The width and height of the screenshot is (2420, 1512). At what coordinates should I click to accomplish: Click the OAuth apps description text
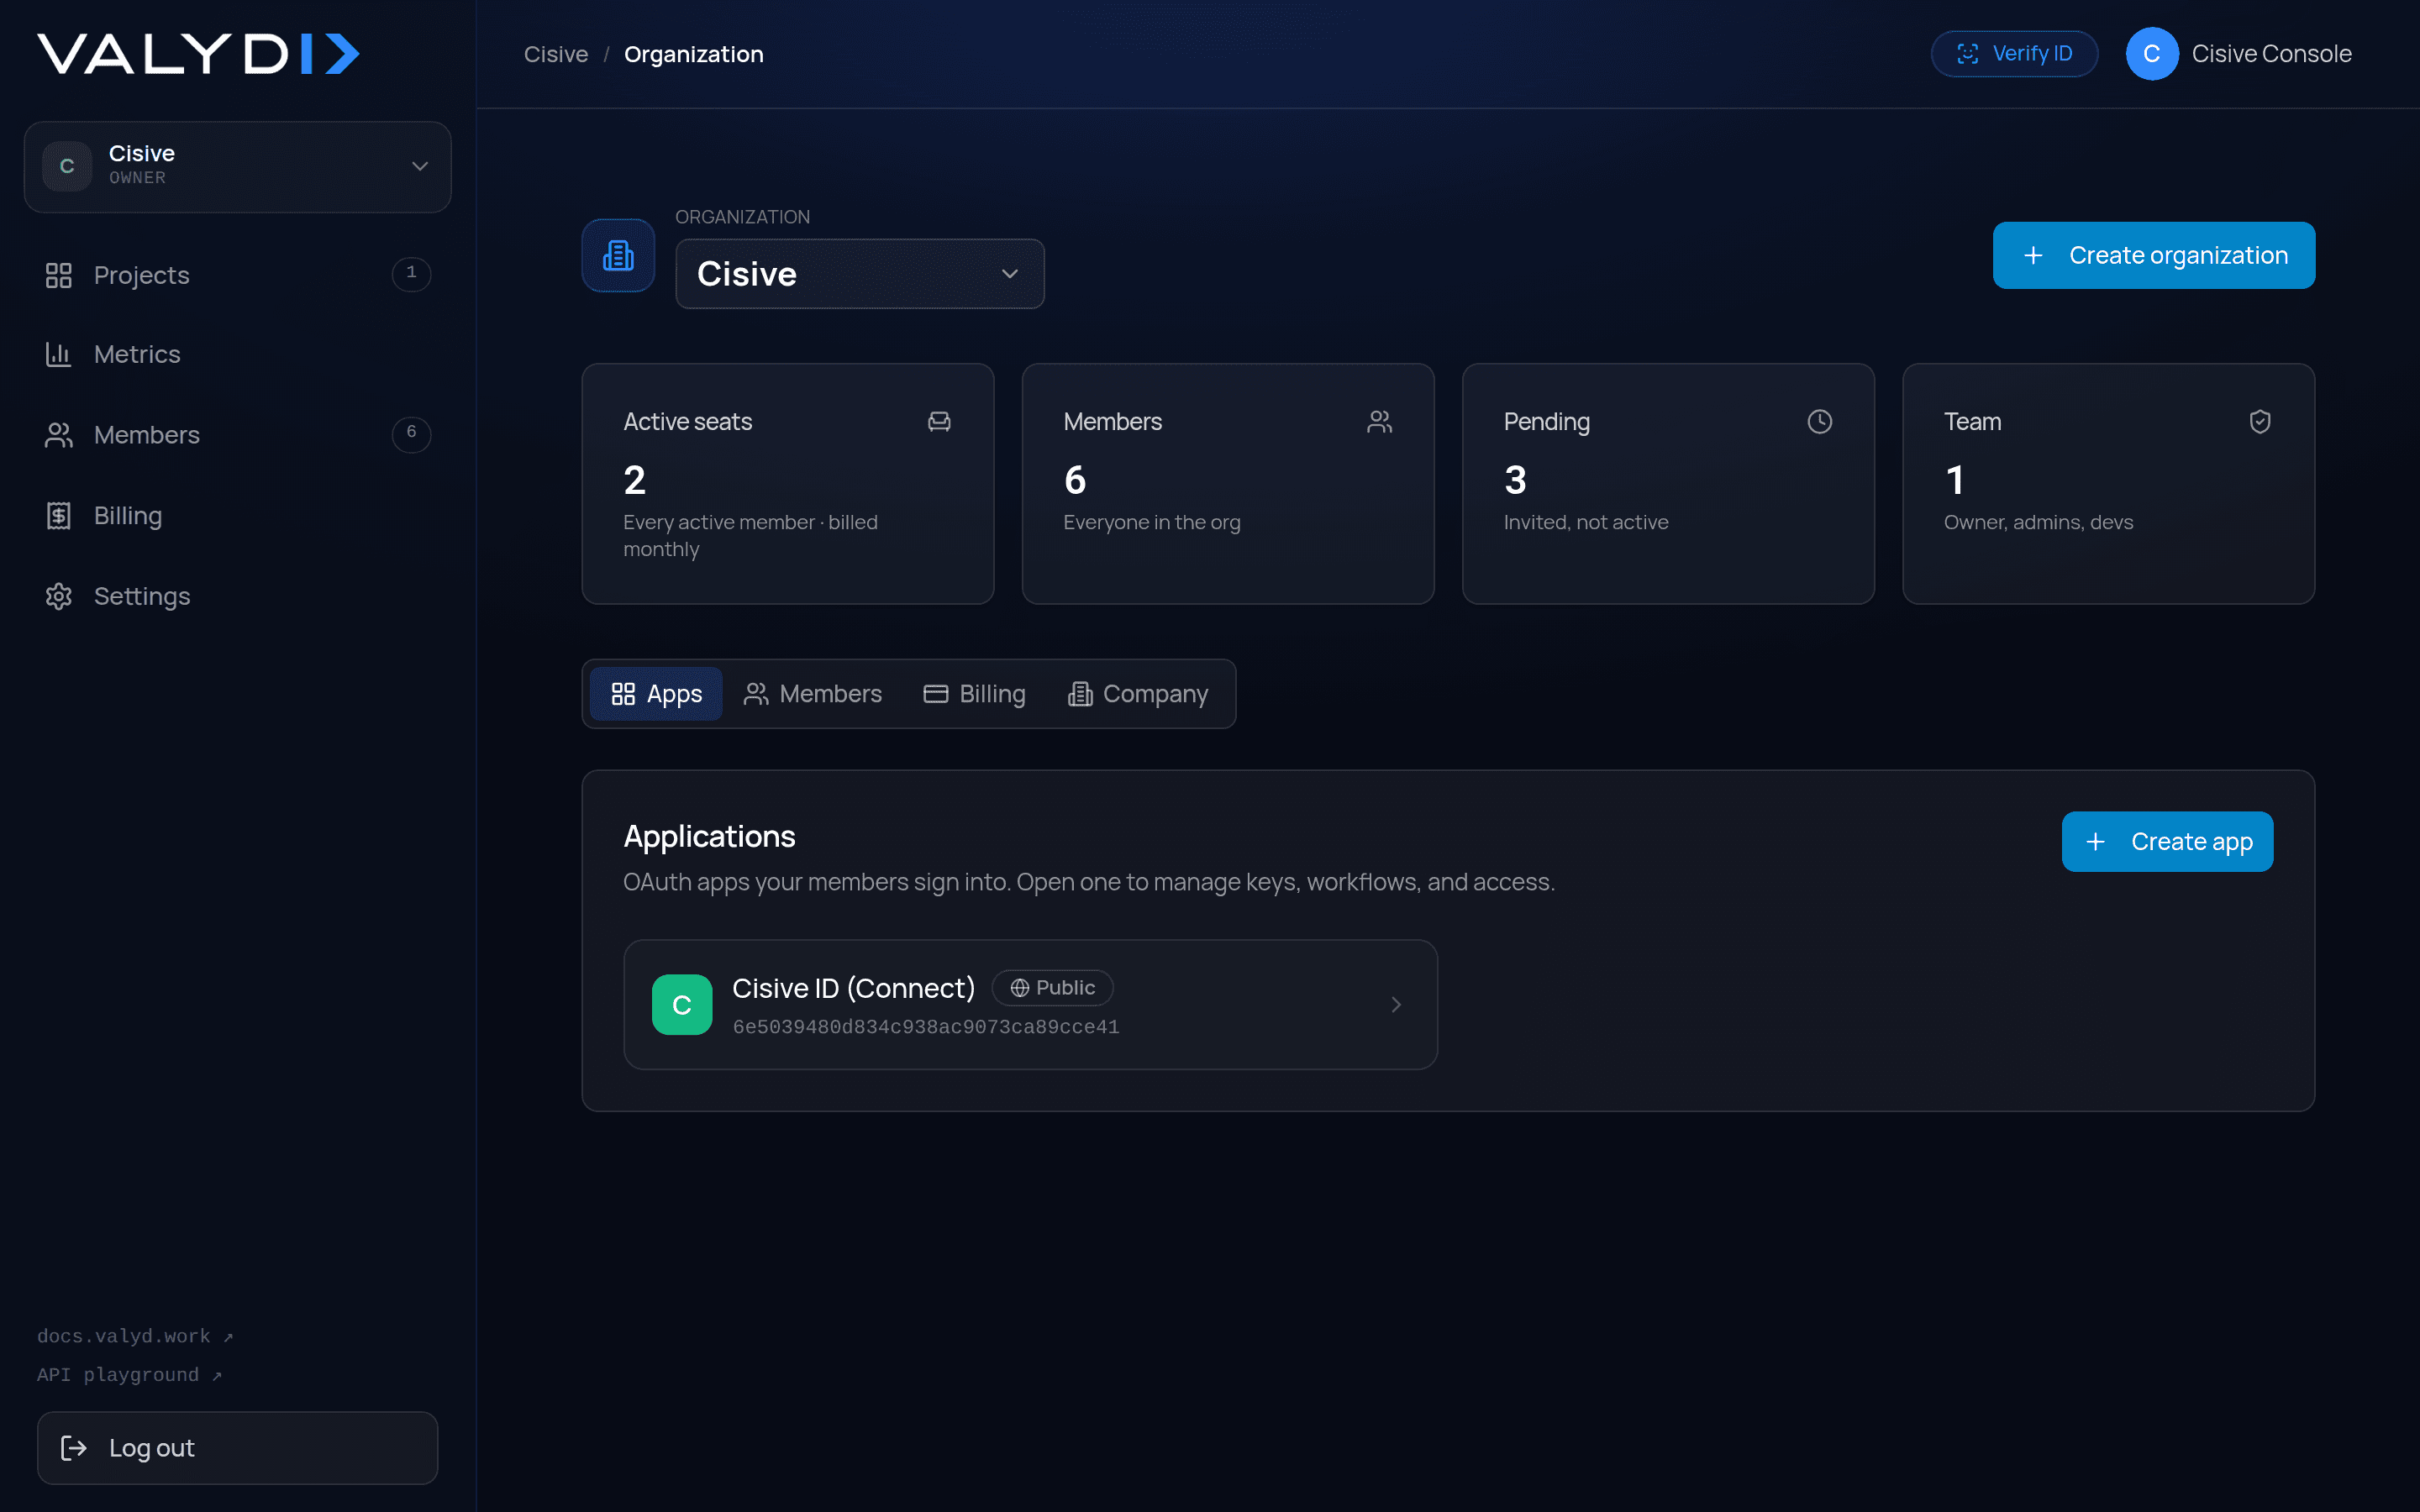pyautogui.click(x=1089, y=882)
